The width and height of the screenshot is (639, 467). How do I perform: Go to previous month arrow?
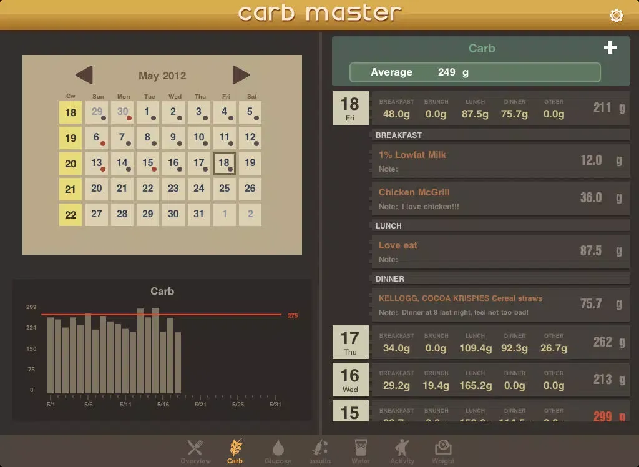(84, 75)
